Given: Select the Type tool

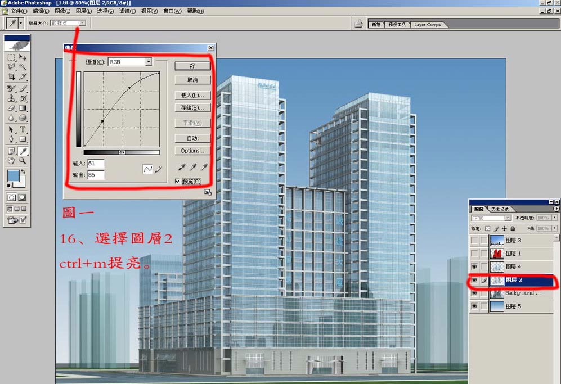Looking at the screenshot, I should click(x=23, y=129).
